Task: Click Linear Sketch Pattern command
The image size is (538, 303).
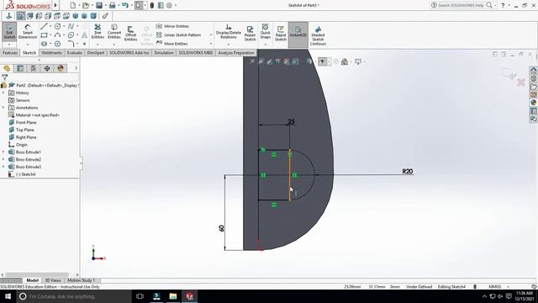Action: pyautogui.click(x=179, y=35)
